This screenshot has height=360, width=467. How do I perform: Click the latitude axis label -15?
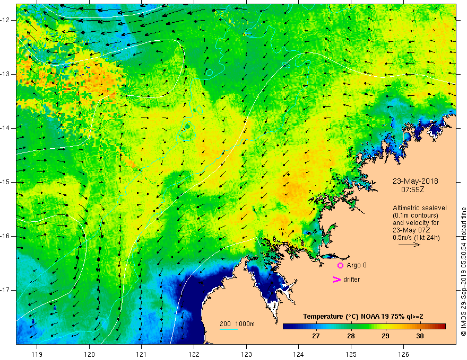[x=5, y=182]
